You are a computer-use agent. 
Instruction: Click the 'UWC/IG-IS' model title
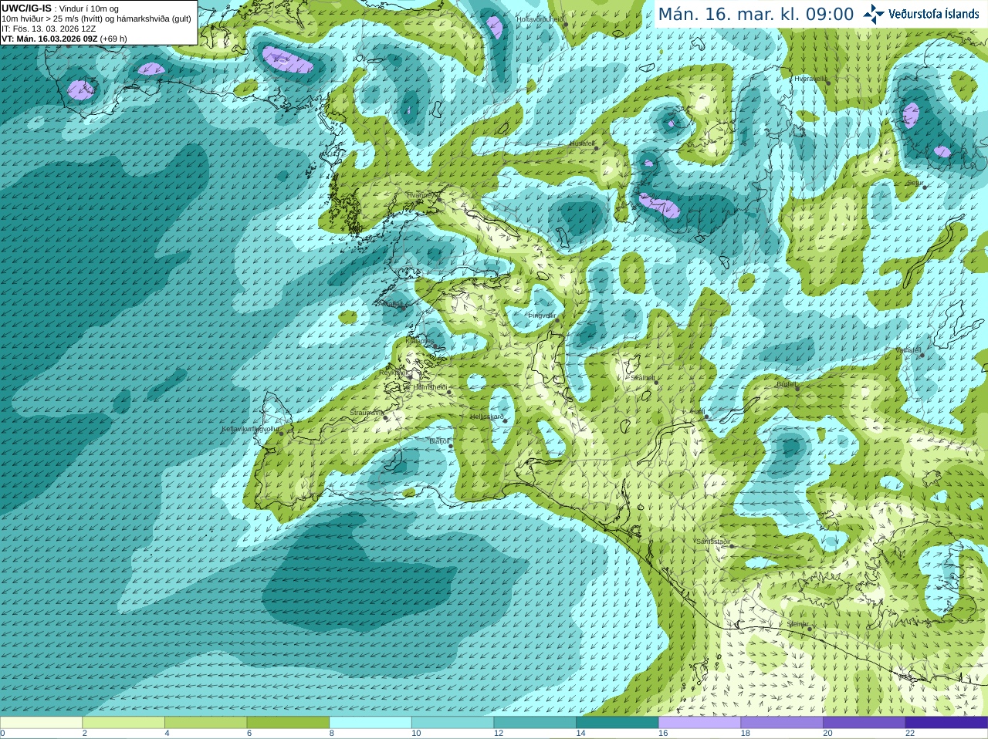click(x=26, y=8)
